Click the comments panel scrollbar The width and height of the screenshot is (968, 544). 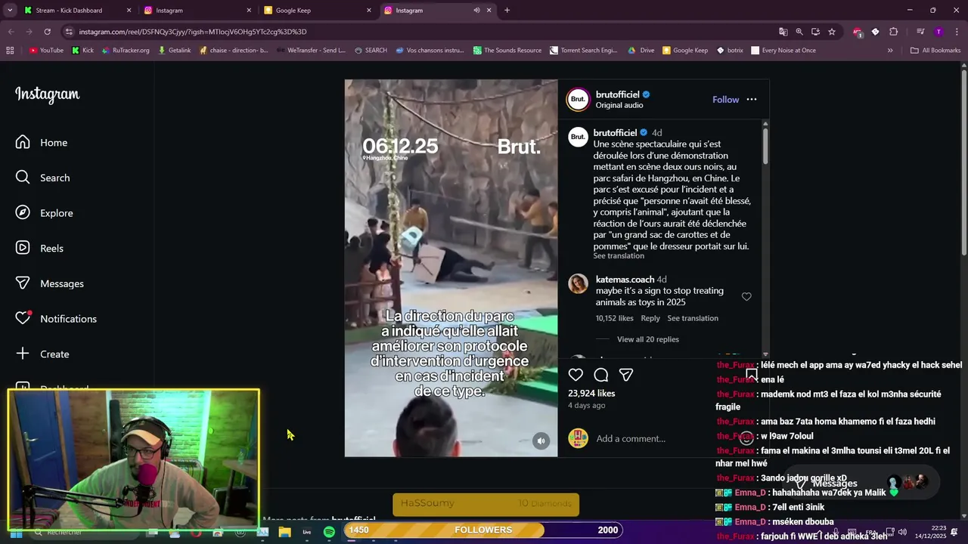tap(765, 147)
